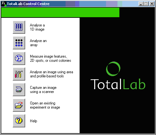Launch the area and profile tools icon
Viewport: 156px width, 135px height.
pos(19,74)
